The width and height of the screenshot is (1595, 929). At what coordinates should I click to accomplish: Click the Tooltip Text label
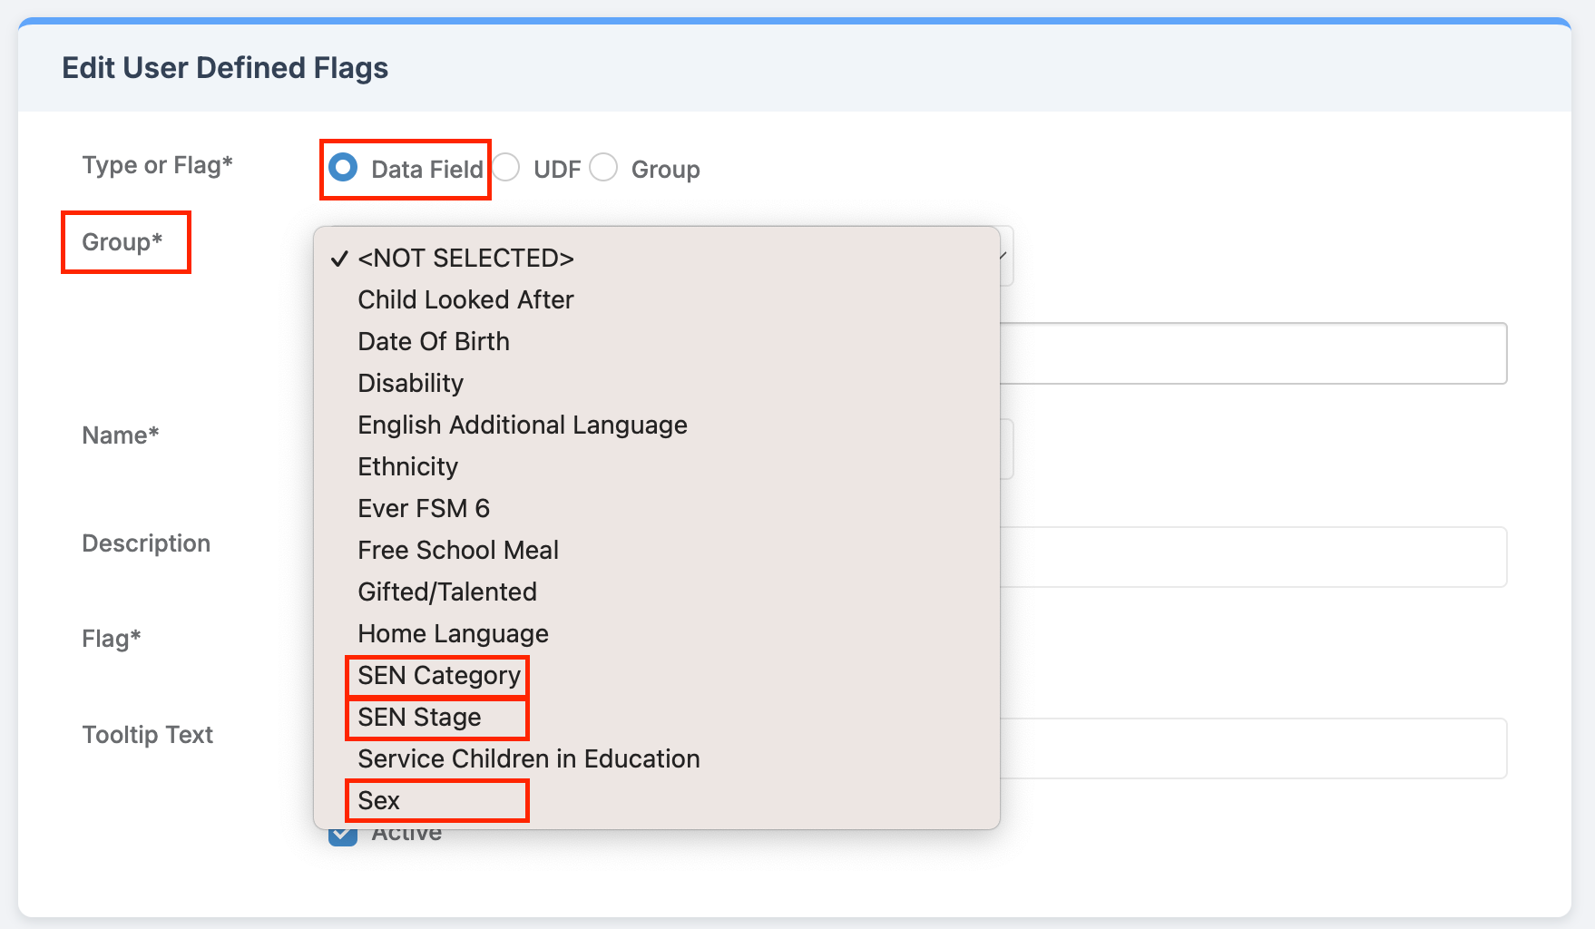pos(148,735)
